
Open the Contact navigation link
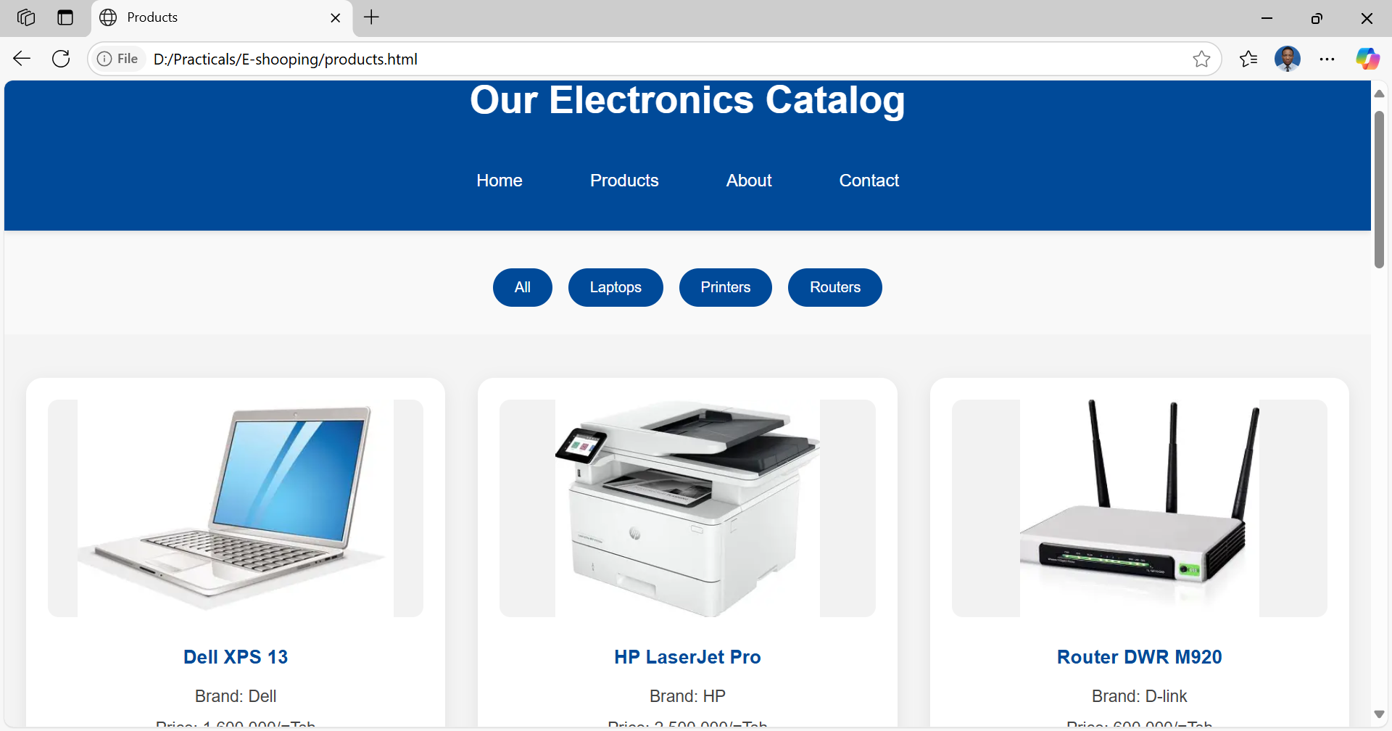click(x=869, y=181)
